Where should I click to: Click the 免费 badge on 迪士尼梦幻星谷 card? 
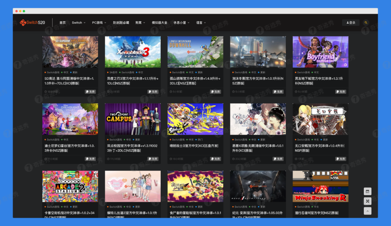point(91,159)
